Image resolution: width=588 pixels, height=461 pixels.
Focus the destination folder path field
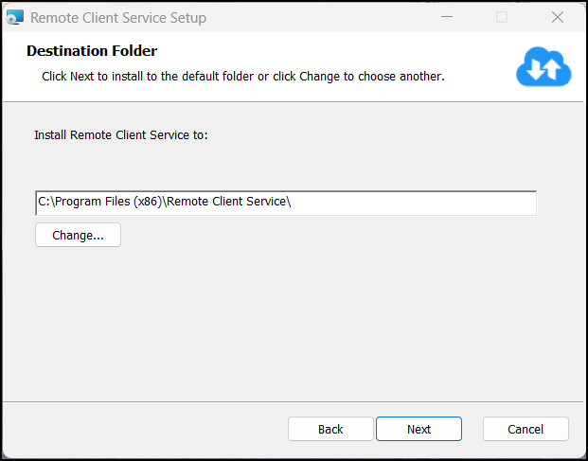point(286,204)
